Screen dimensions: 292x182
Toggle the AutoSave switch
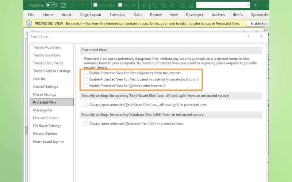click(x=51, y=5)
